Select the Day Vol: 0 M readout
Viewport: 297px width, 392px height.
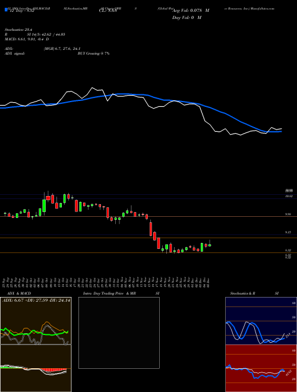(x=187, y=17)
